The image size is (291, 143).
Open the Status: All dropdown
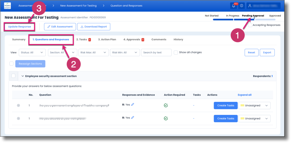32,52
